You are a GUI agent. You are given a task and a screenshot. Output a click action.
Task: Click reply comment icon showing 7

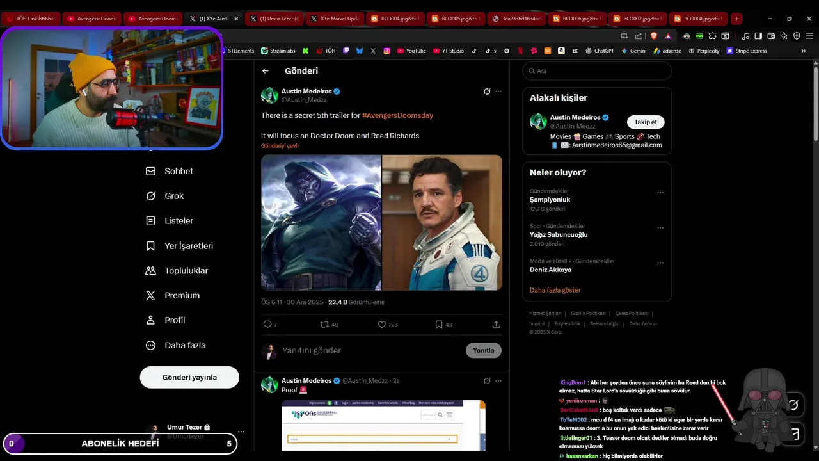pyautogui.click(x=270, y=325)
